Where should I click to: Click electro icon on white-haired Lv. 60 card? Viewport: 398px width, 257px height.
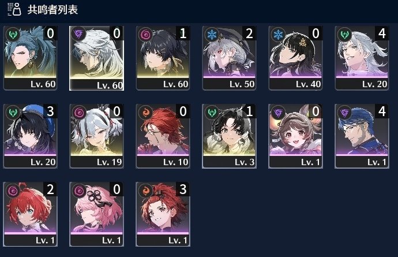78,34
